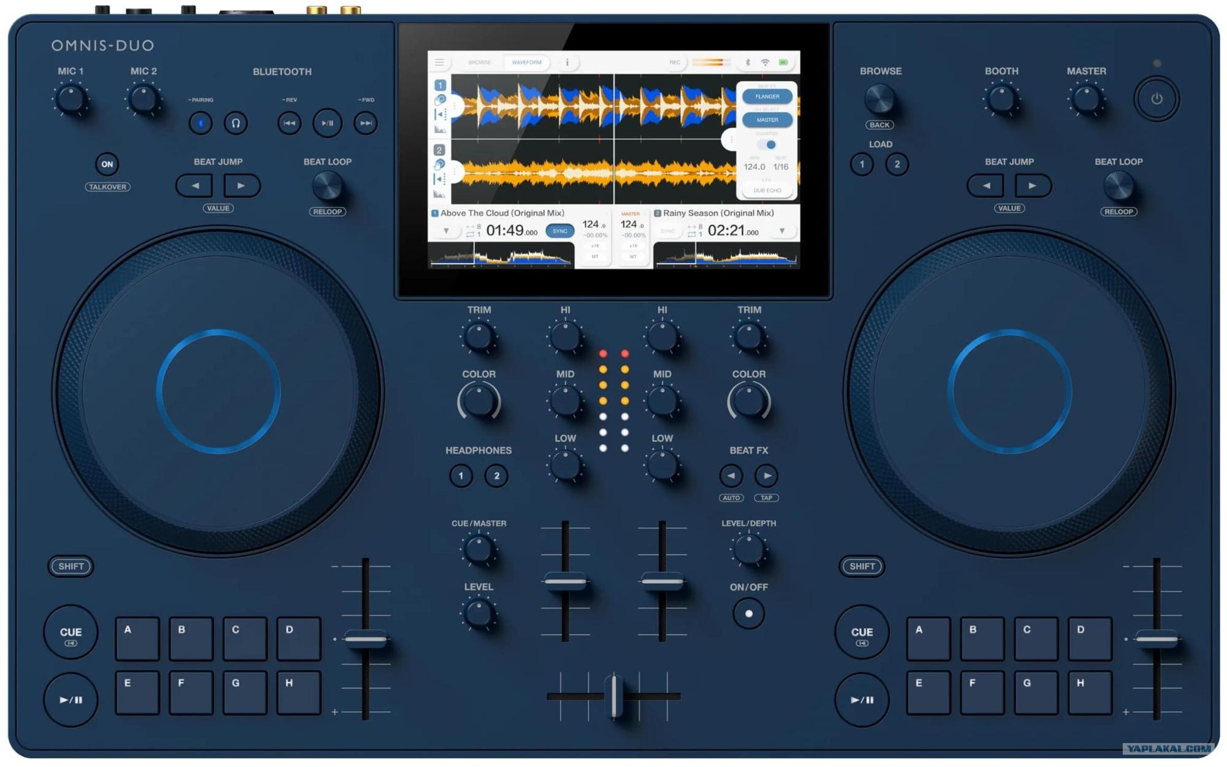Toggle the Talkover ON button
1227x767 pixels.
click(107, 164)
